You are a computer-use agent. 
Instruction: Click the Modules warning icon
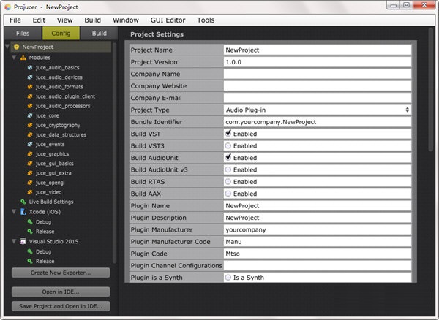click(23, 58)
